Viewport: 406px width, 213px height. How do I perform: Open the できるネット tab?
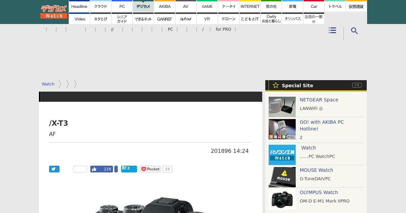pyautogui.click(x=143, y=19)
